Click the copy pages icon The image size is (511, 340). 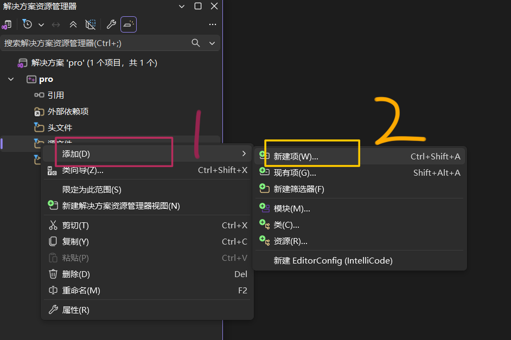tap(53, 241)
